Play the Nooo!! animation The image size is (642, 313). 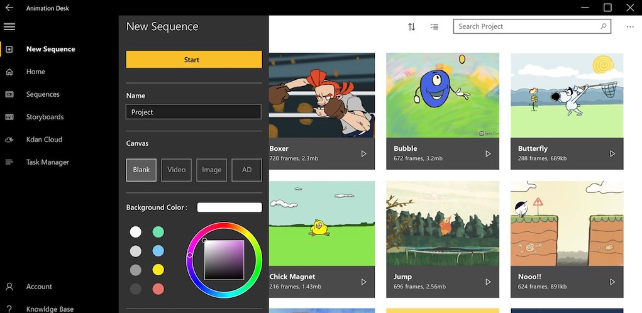pos(612,282)
